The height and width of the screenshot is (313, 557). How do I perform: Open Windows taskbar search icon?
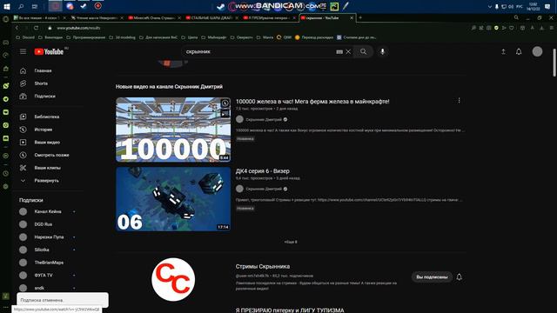tap(21, 6)
